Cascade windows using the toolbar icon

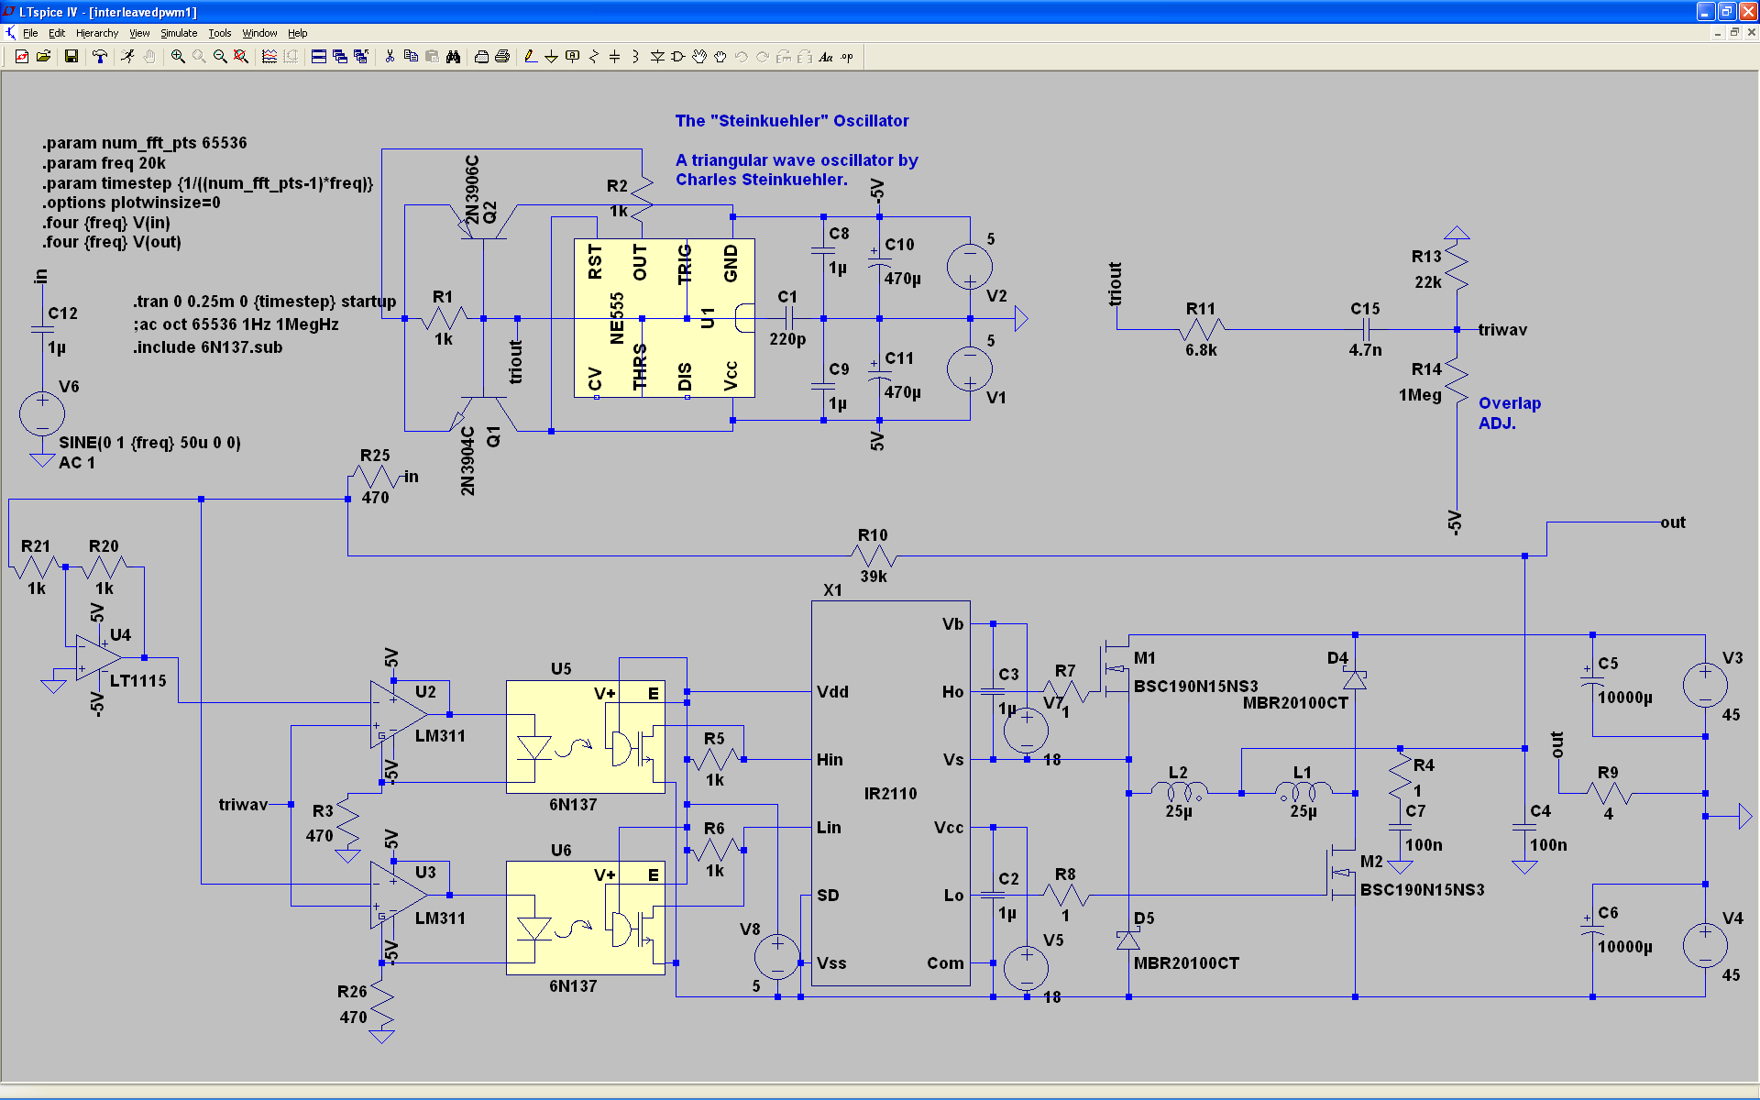click(340, 57)
